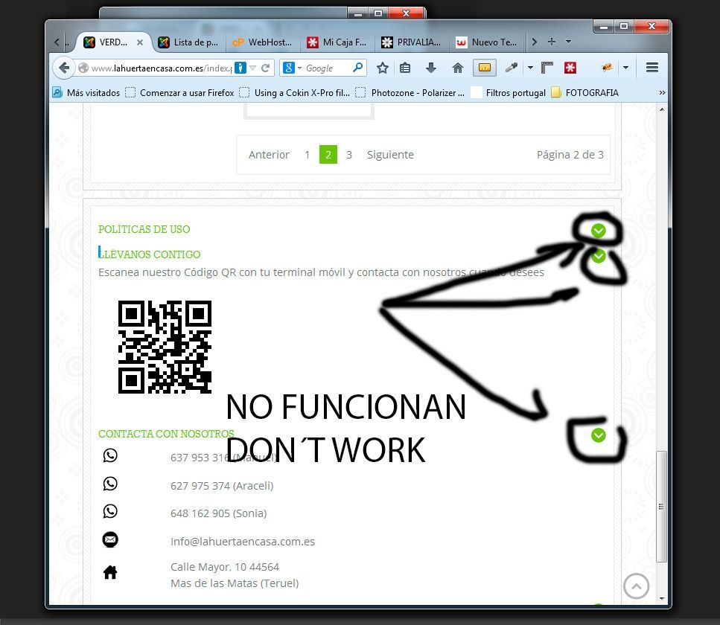The width and height of the screenshot is (720, 625).
Task: Click the search magnifier in Google box
Action: tap(357, 68)
